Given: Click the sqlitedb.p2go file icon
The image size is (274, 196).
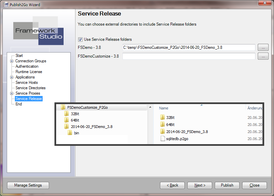Looking at the screenshot, I should pyautogui.click(x=163, y=139).
